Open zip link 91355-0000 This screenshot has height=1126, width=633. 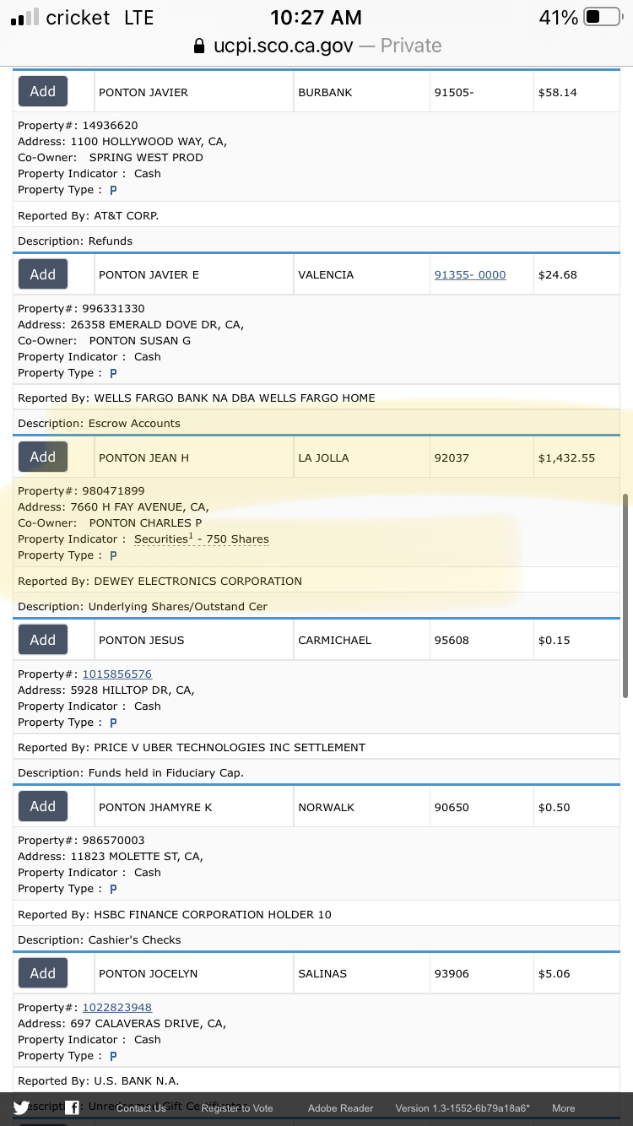(470, 274)
